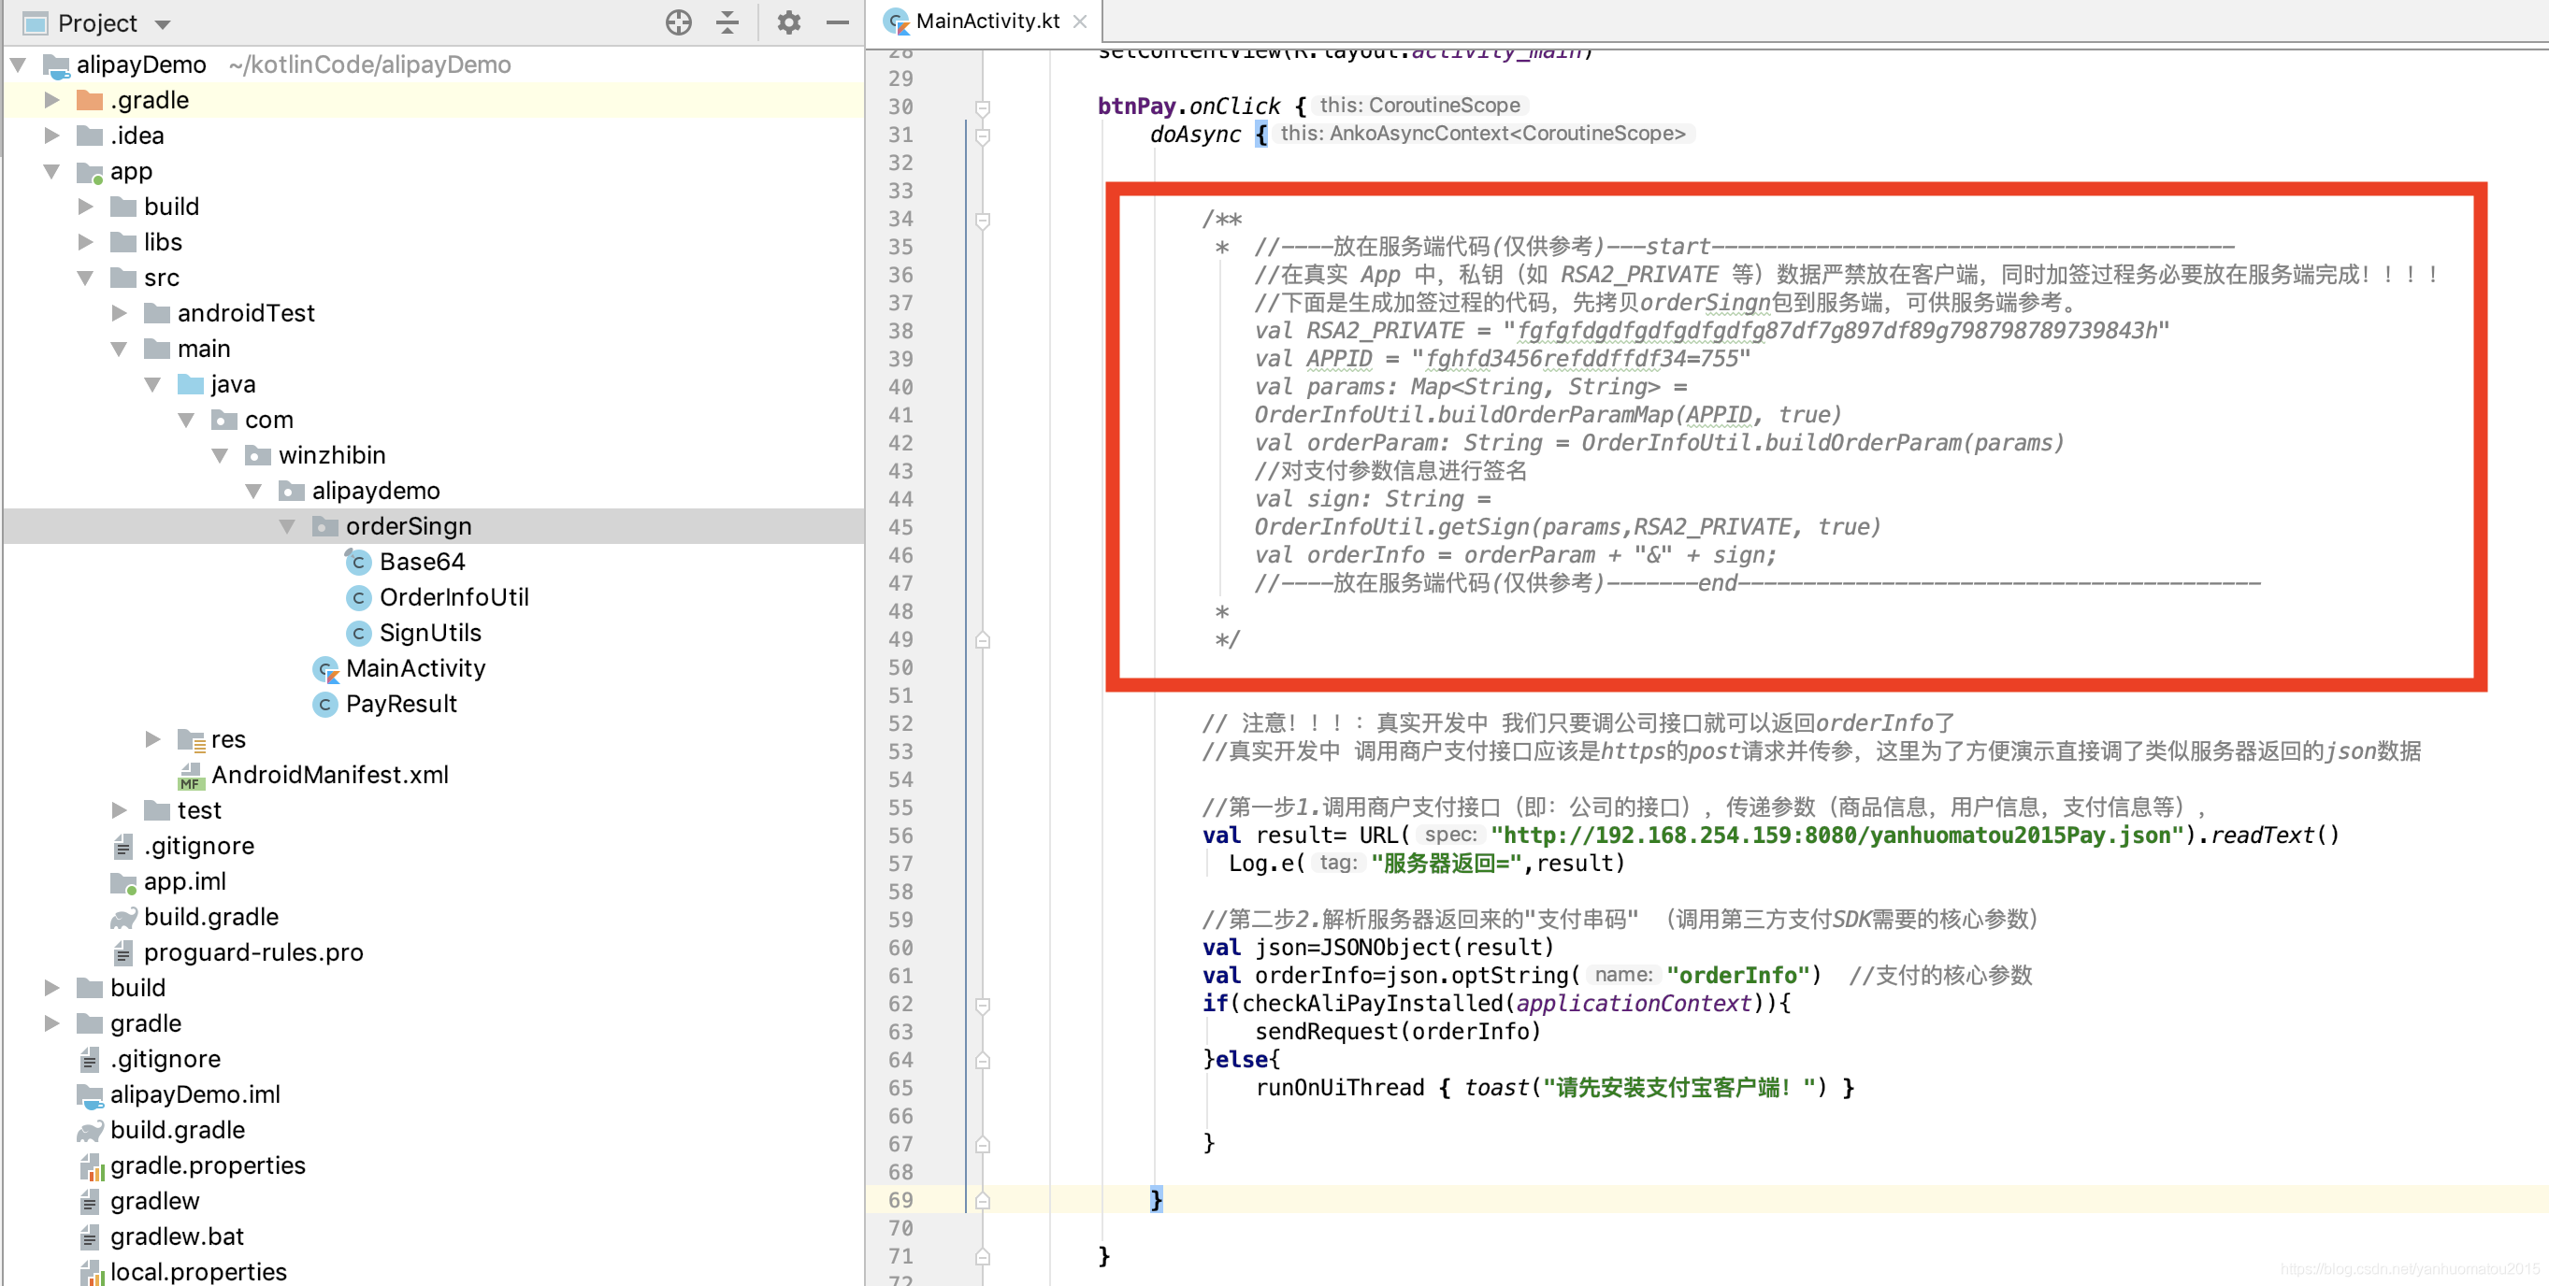This screenshot has height=1286, width=2549.
Task: Click the AndroidManifest.xml file icon
Action: (190, 777)
